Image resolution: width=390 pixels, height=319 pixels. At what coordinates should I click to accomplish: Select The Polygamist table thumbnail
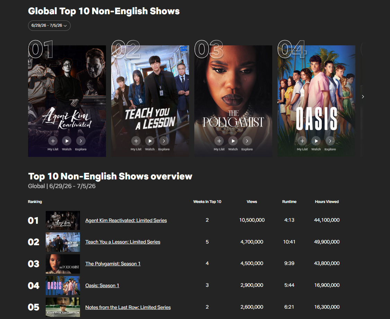pos(63,264)
